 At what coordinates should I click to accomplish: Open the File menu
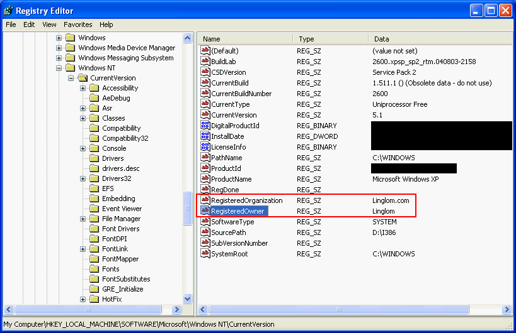point(11,25)
